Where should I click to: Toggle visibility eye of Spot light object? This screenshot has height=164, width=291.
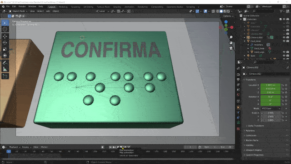[284, 56]
